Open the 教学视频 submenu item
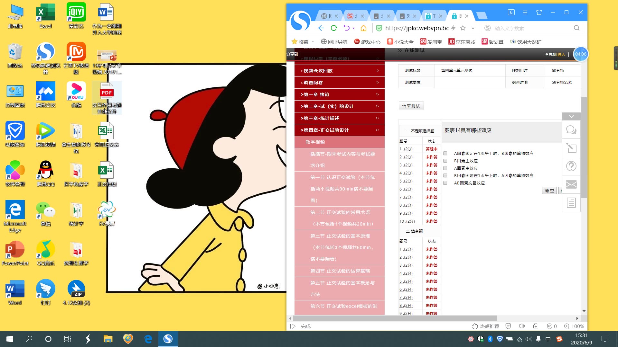Screen dimensions: 618x347 point(339,142)
